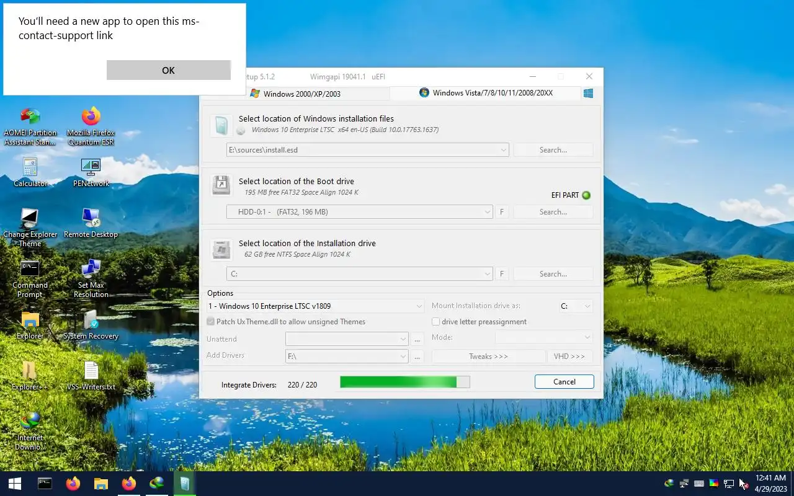Open the monitor tray icon beside the clock

click(729, 484)
